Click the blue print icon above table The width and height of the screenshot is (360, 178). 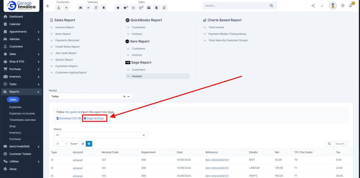point(89,144)
